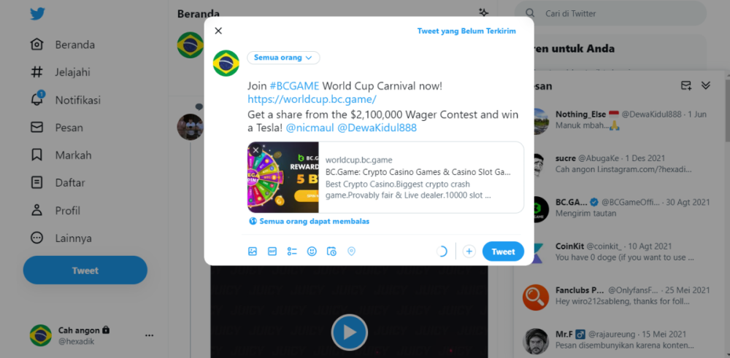The height and width of the screenshot is (358, 730).
Task: Add an image to the tweet
Action: click(253, 252)
